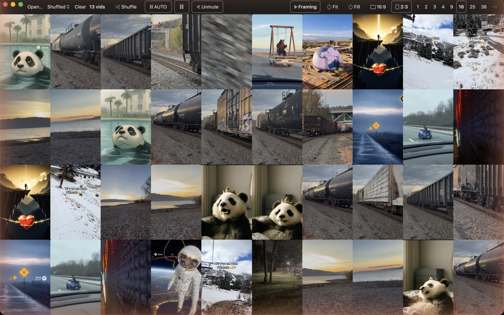Toggle the Framing option

click(x=305, y=7)
